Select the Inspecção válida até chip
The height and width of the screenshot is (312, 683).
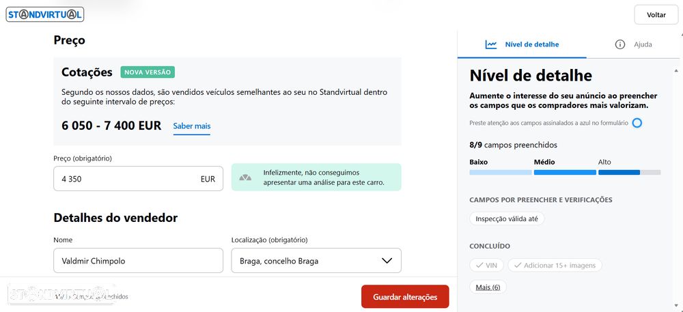507,219
